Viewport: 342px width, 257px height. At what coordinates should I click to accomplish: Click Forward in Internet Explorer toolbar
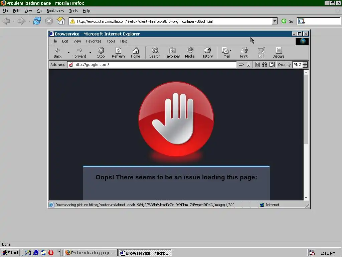click(79, 53)
